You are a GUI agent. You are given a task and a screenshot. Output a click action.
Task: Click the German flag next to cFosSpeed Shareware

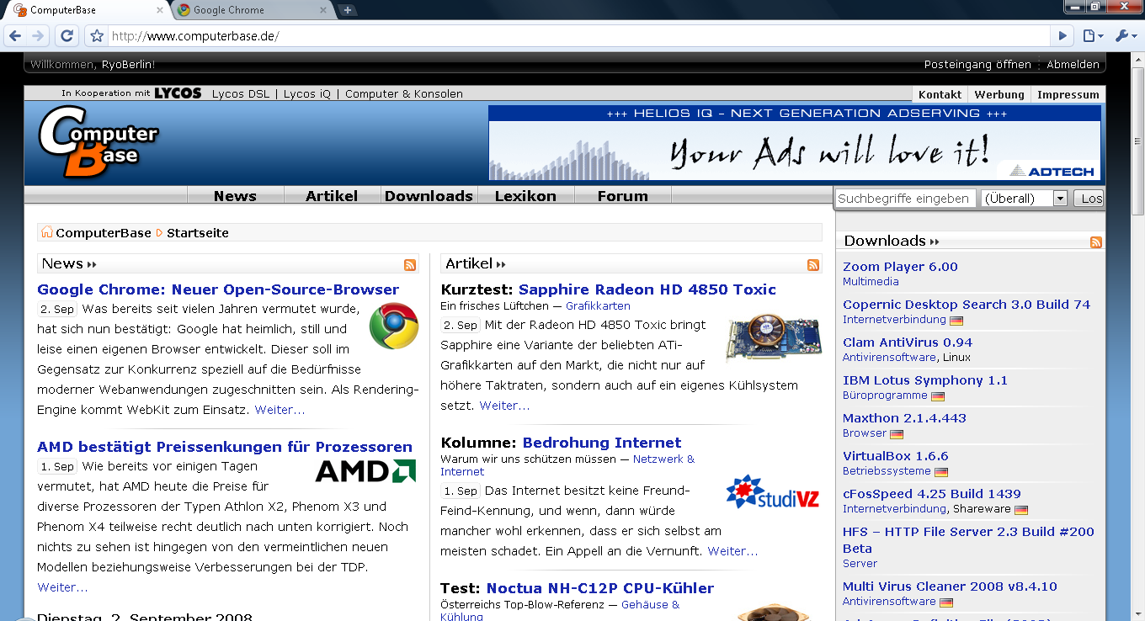(x=1021, y=510)
